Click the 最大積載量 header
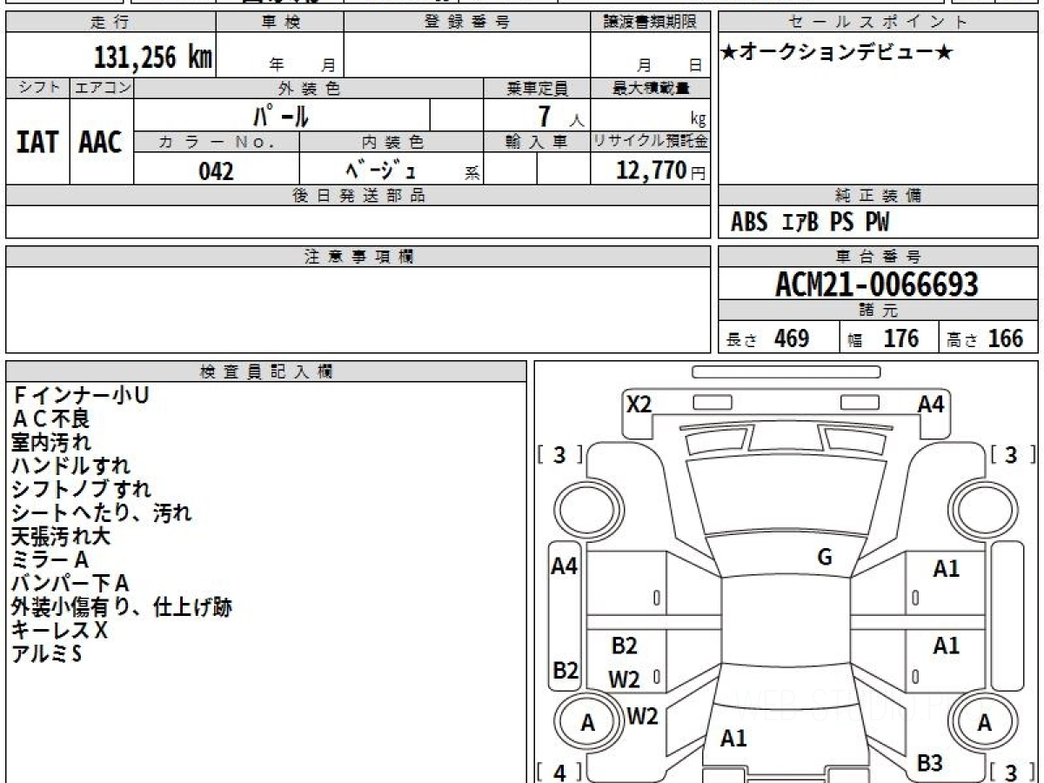Image resolution: width=1044 pixels, height=783 pixels. (651, 88)
